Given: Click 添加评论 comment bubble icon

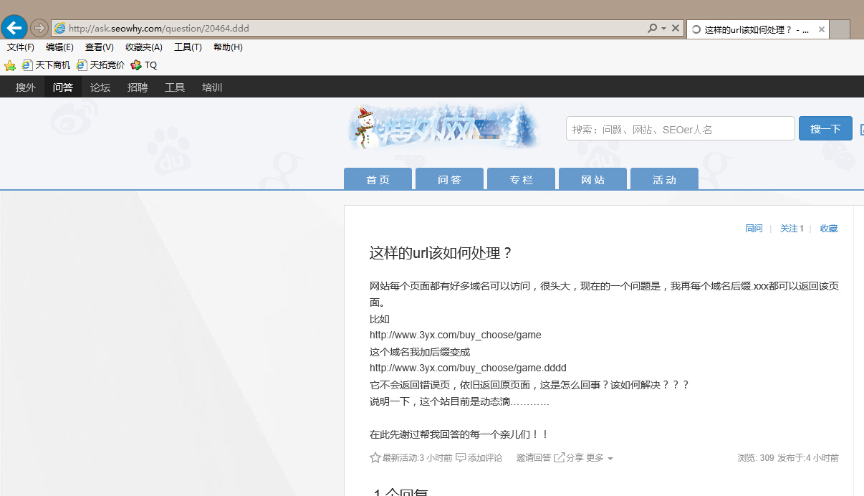Looking at the screenshot, I should point(461,457).
